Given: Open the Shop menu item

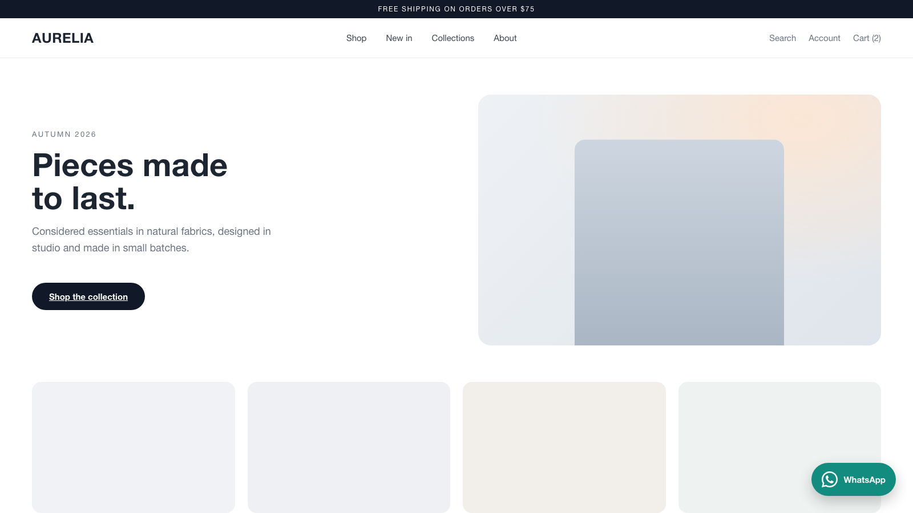Looking at the screenshot, I should click(x=356, y=38).
